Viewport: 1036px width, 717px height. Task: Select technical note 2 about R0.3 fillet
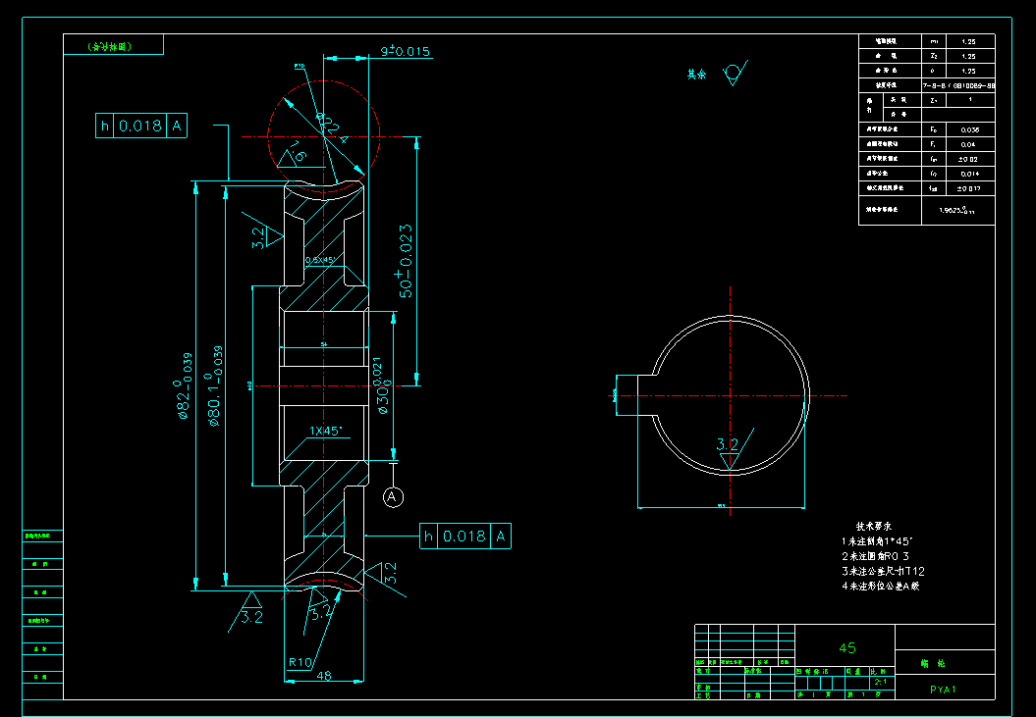tap(875, 556)
